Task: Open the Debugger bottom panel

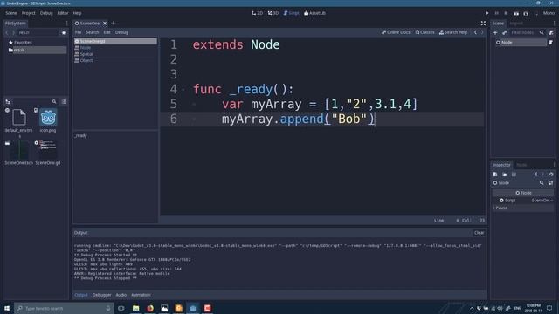Action: 101,295
